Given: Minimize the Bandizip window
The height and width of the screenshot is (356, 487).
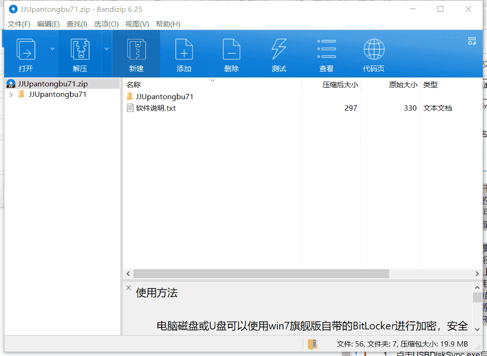Looking at the screenshot, I should [413, 9].
